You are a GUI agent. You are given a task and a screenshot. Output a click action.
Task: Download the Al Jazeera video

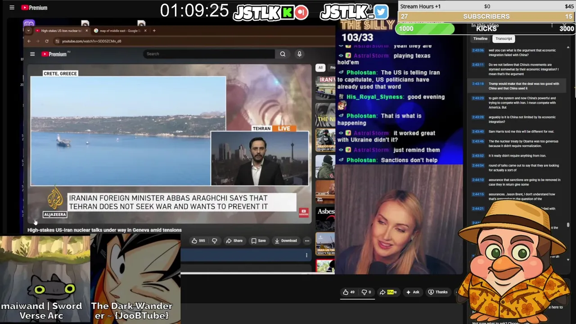click(286, 241)
